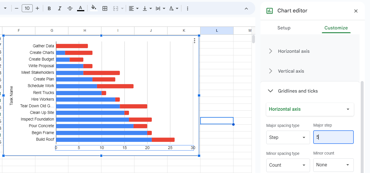Switch to the Customize tab
The image size is (370, 173).
(336, 28)
